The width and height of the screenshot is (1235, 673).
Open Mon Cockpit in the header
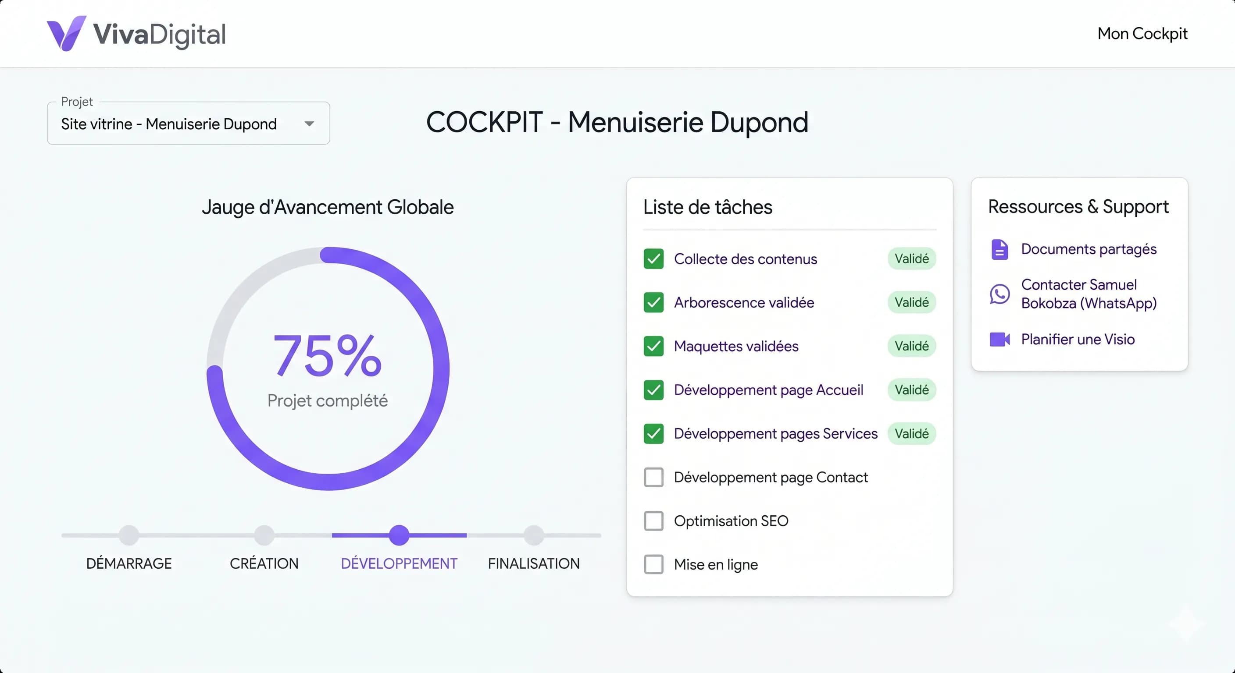point(1142,34)
